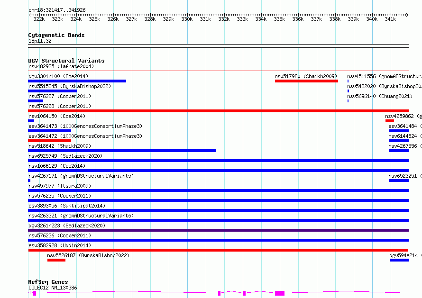
Task: Open the DGV Structural Variants track title
Action: 66,61
